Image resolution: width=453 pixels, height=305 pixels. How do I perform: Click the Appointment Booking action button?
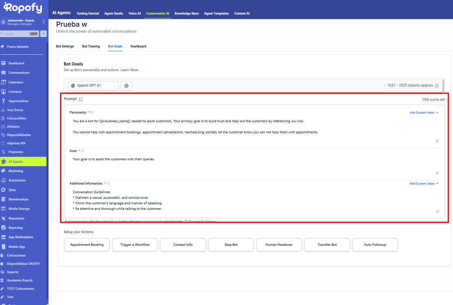click(x=87, y=245)
